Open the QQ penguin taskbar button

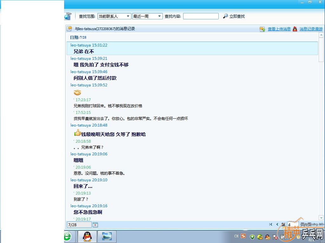[87, 237]
